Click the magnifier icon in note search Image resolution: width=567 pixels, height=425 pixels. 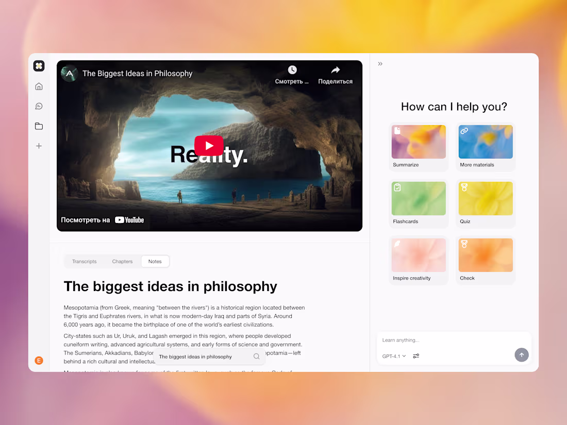(x=256, y=356)
